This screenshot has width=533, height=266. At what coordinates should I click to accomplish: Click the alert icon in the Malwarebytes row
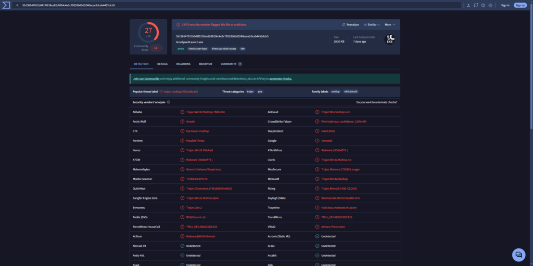[x=182, y=169]
